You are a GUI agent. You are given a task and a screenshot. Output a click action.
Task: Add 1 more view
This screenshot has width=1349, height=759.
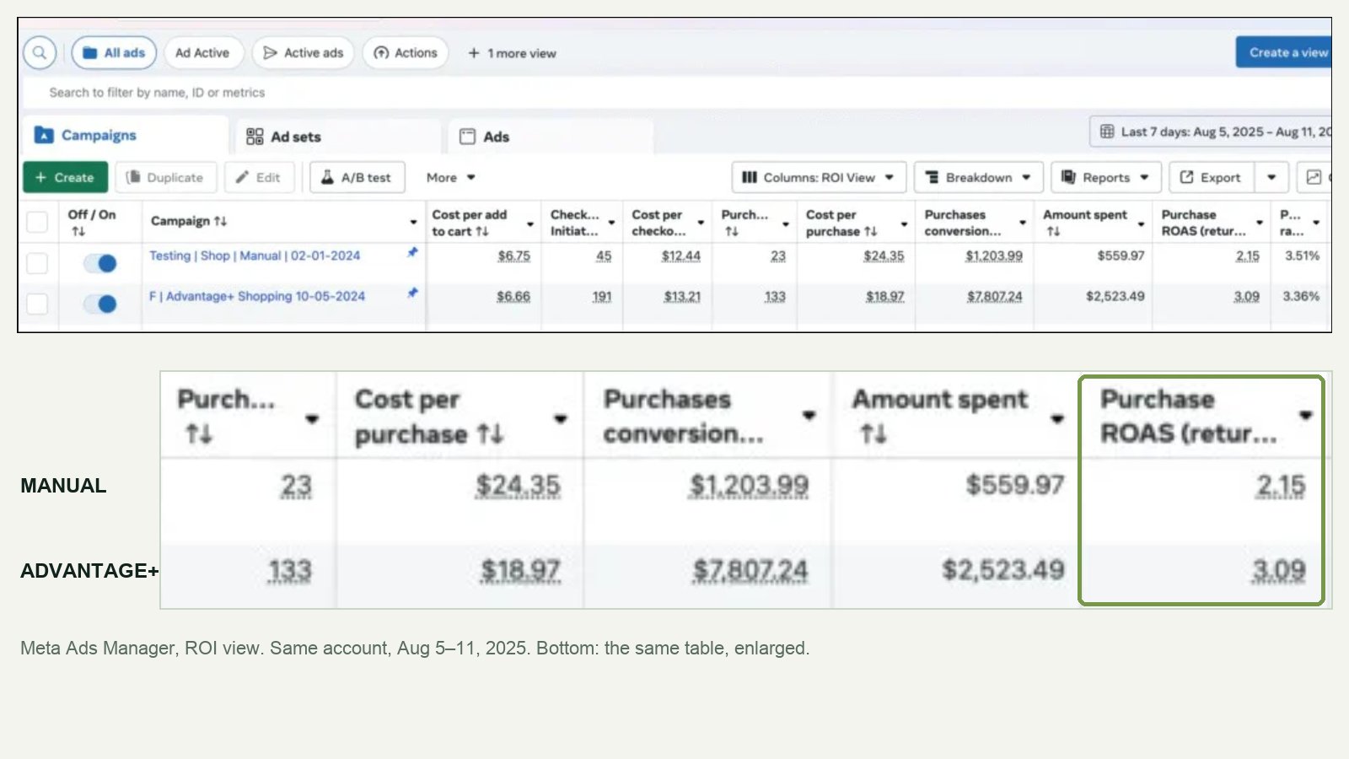tap(512, 53)
